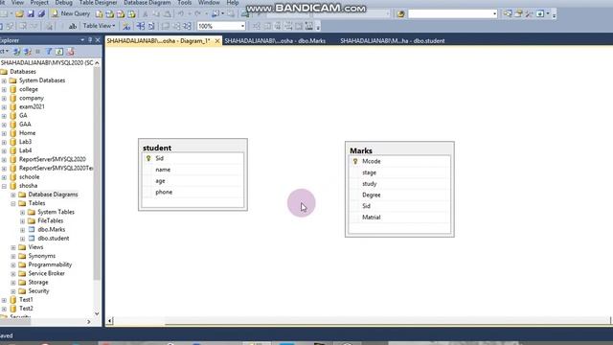Viewport: 613px width, 345px height.
Task: Click the Disconnect icon in Object Explorer
Action: point(28,51)
